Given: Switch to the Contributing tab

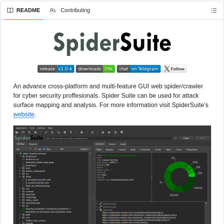Looking at the screenshot, I should pos(70,10).
